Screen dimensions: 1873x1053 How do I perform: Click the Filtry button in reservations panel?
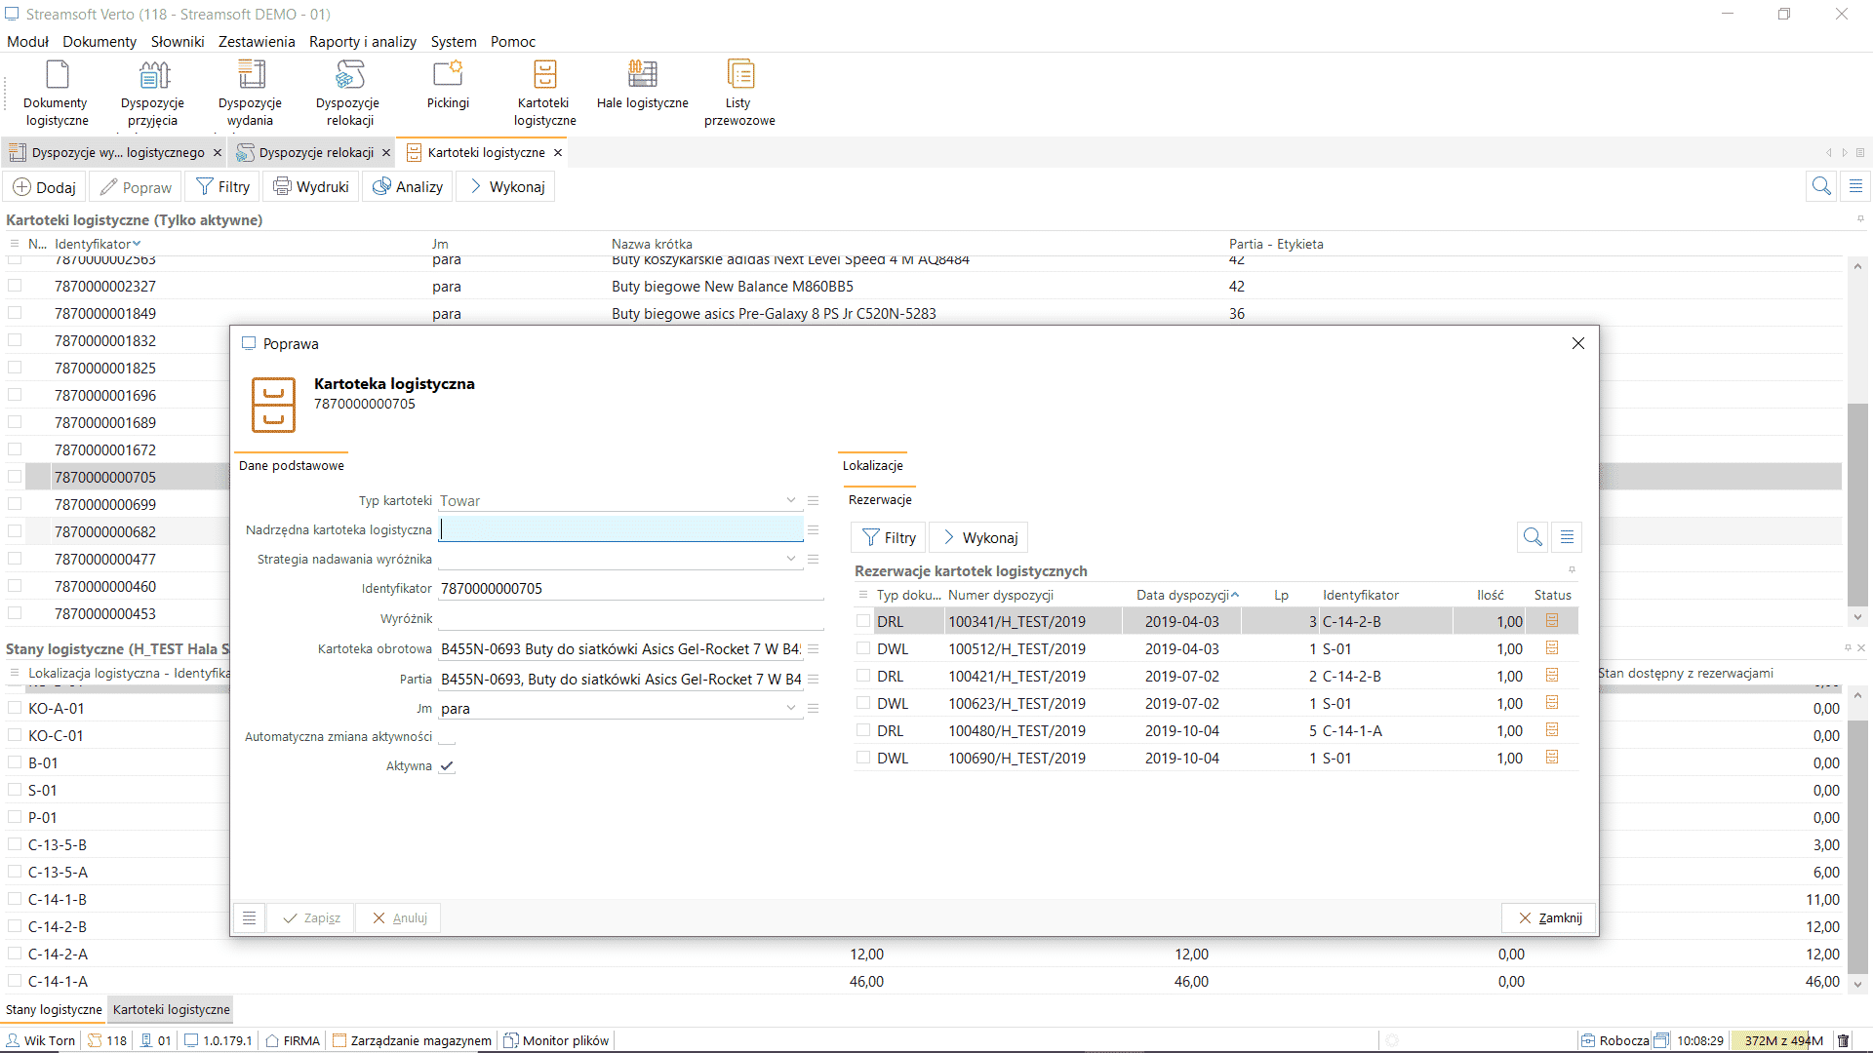[887, 537]
